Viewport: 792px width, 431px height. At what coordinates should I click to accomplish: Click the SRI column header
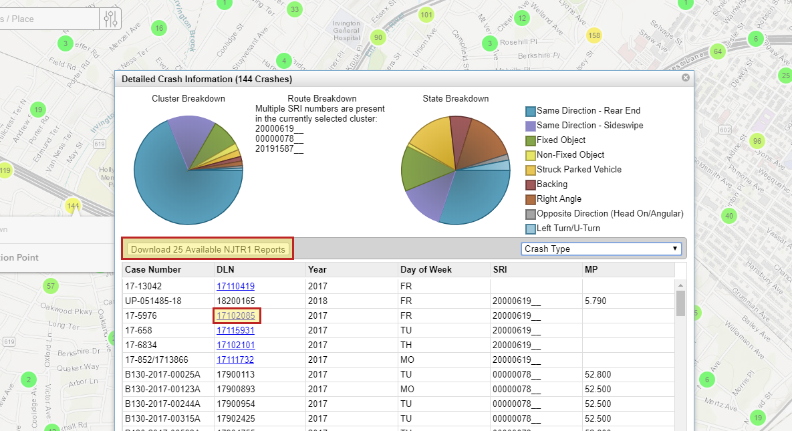pos(537,269)
